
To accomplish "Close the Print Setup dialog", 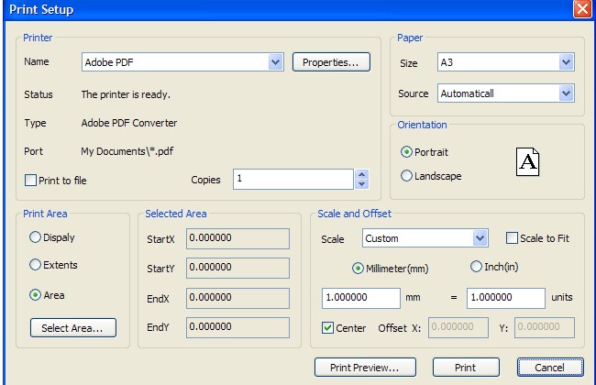I will pos(581,9).
